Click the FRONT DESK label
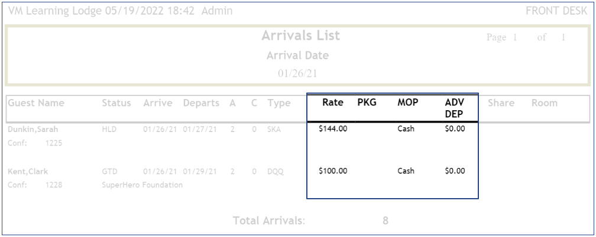 tap(559, 11)
